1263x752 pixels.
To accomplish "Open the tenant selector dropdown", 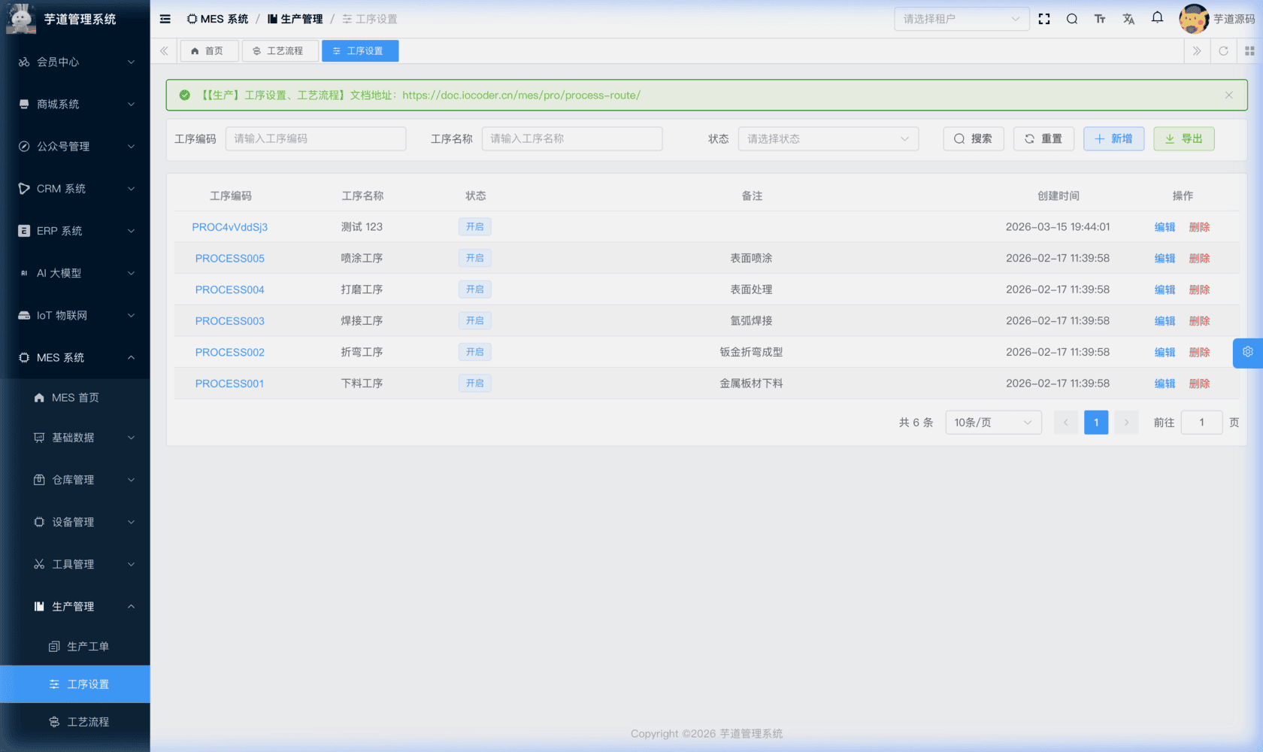I will click(x=961, y=19).
